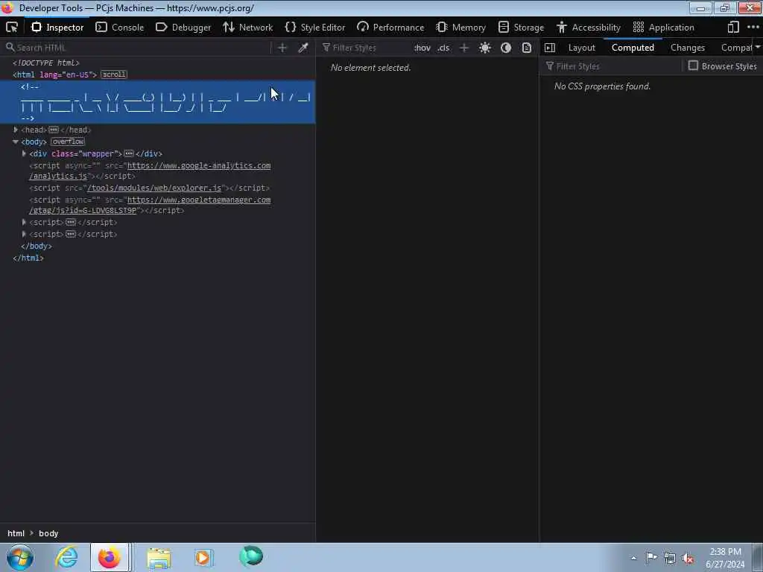Viewport: 763px width, 572px height.
Task: Launch Internet Explorer from taskbar
Action: pos(66,557)
